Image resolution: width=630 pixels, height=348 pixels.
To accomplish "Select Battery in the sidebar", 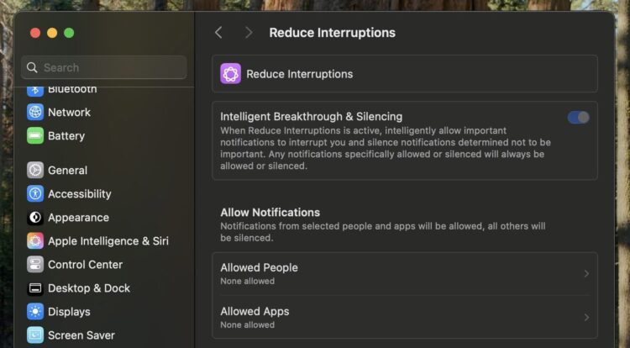I will pyautogui.click(x=66, y=136).
